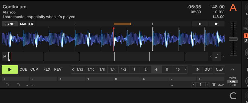
Task: Switch advanced panel to MOVE
Action: (x=233, y=78)
